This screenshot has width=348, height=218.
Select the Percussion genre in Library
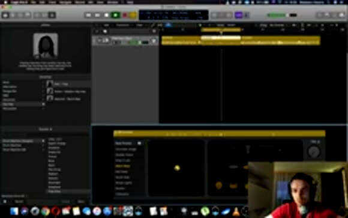click(10, 109)
